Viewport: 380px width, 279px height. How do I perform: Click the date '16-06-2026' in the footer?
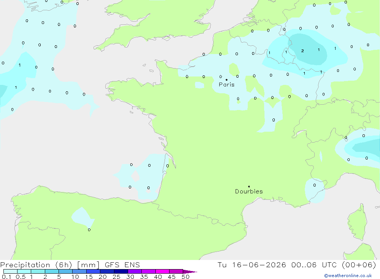[259, 265]
